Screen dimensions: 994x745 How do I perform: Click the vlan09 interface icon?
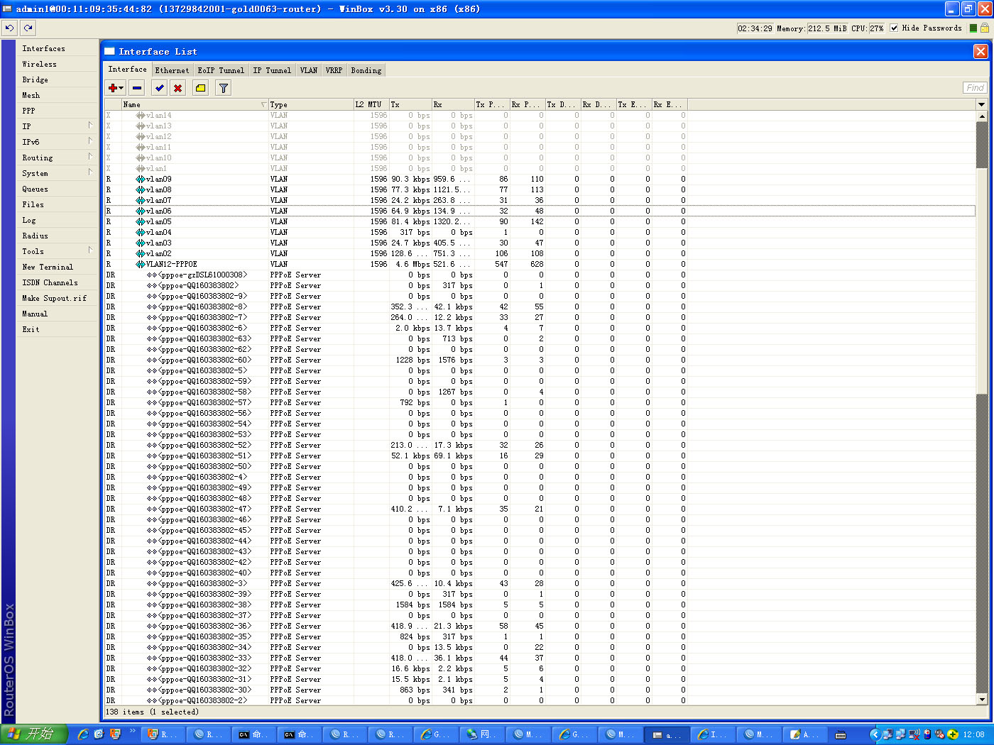point(141,179)
